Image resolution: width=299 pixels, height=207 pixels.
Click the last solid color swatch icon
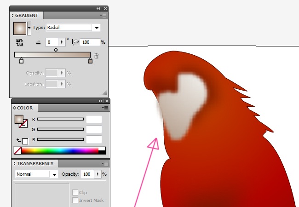25,141
